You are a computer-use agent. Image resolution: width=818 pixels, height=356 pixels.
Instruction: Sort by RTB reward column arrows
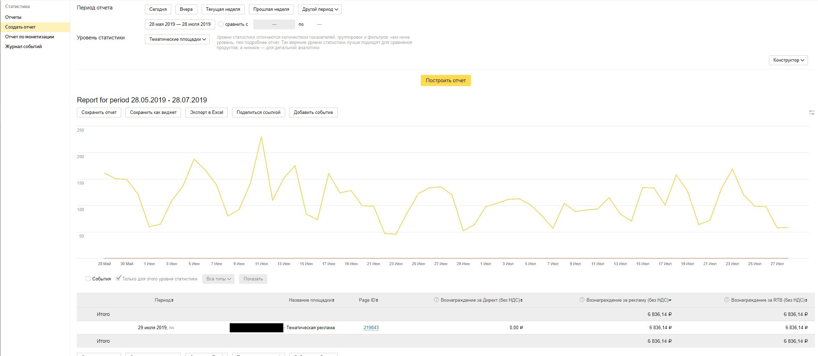click(x=806, y=300)
